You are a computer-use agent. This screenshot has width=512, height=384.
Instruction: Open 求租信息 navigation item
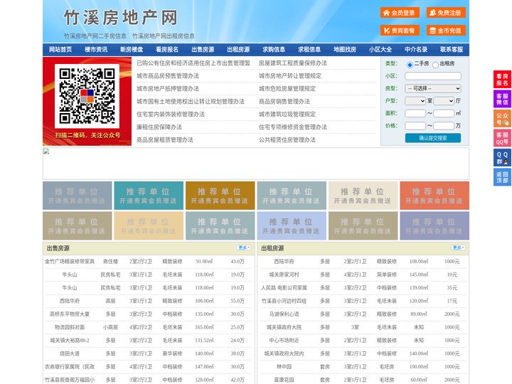[309, 50]
